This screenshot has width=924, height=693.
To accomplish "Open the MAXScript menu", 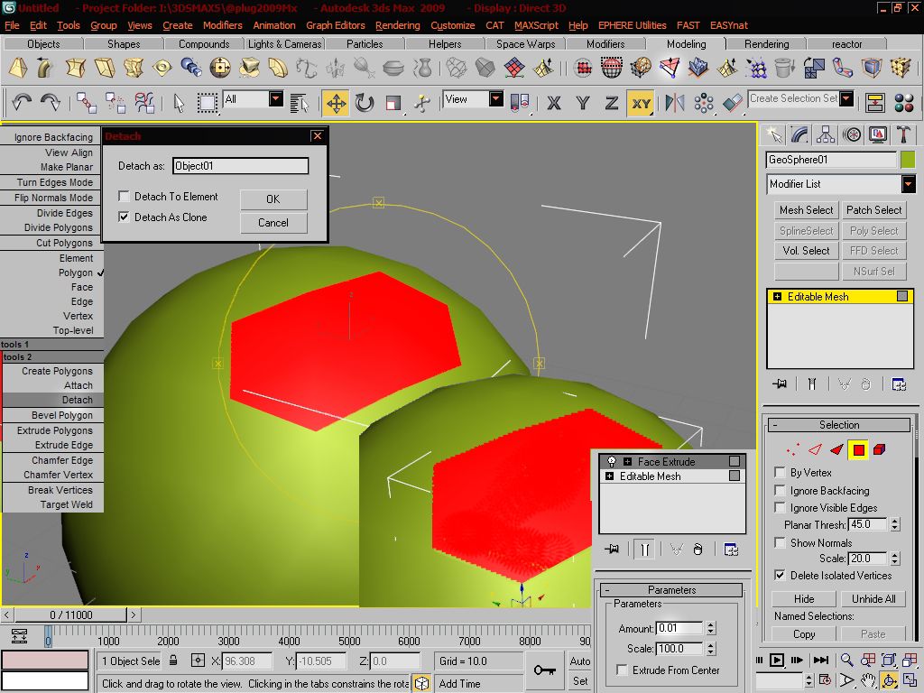I will coord(536,25).
